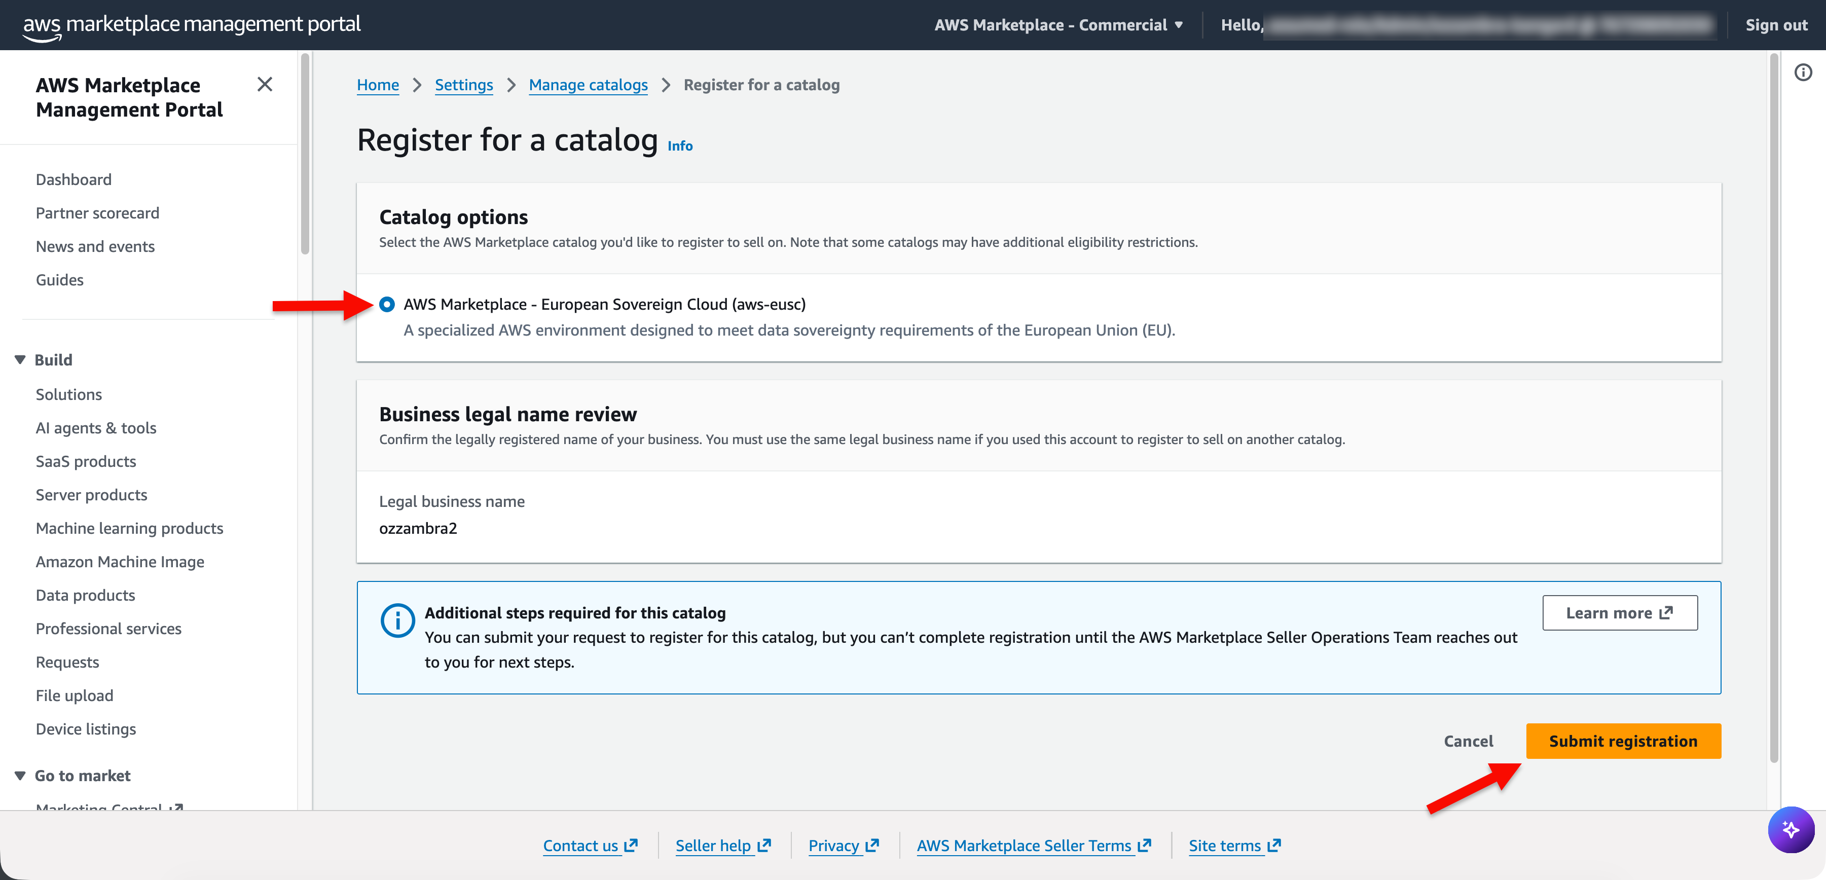Open Device listings
The image size is (1826, 880).
coord(87,729)
